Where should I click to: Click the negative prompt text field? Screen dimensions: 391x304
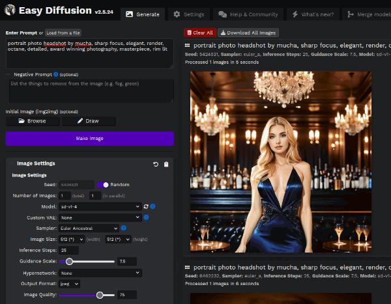point(91,91)
